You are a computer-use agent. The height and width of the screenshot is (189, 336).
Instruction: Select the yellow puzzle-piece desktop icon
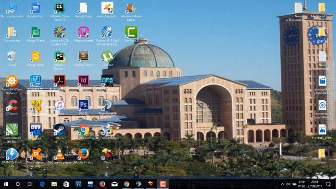point(36,105)
